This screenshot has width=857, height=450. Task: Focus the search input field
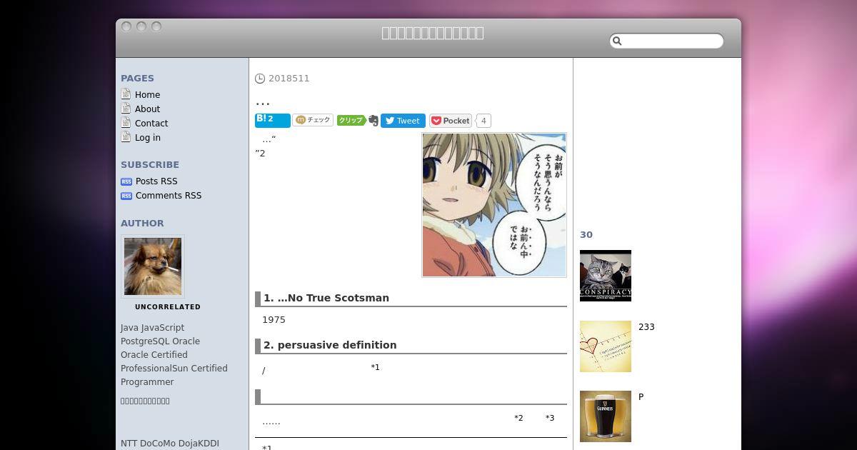pos(666,41)
